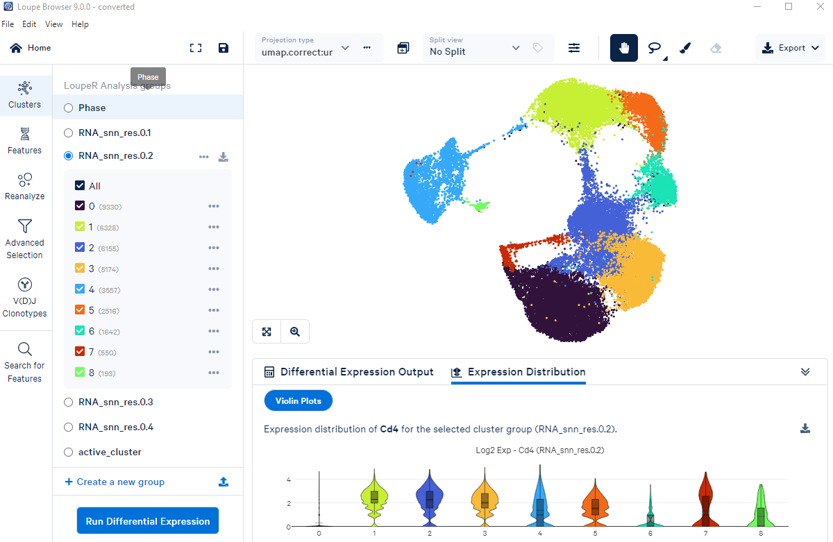Click the zoom-in magnifier on plot
833x542 pixels.
tap(295, 332)
